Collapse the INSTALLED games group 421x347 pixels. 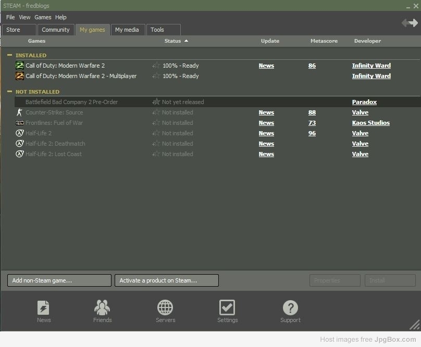tap(10, 55)
